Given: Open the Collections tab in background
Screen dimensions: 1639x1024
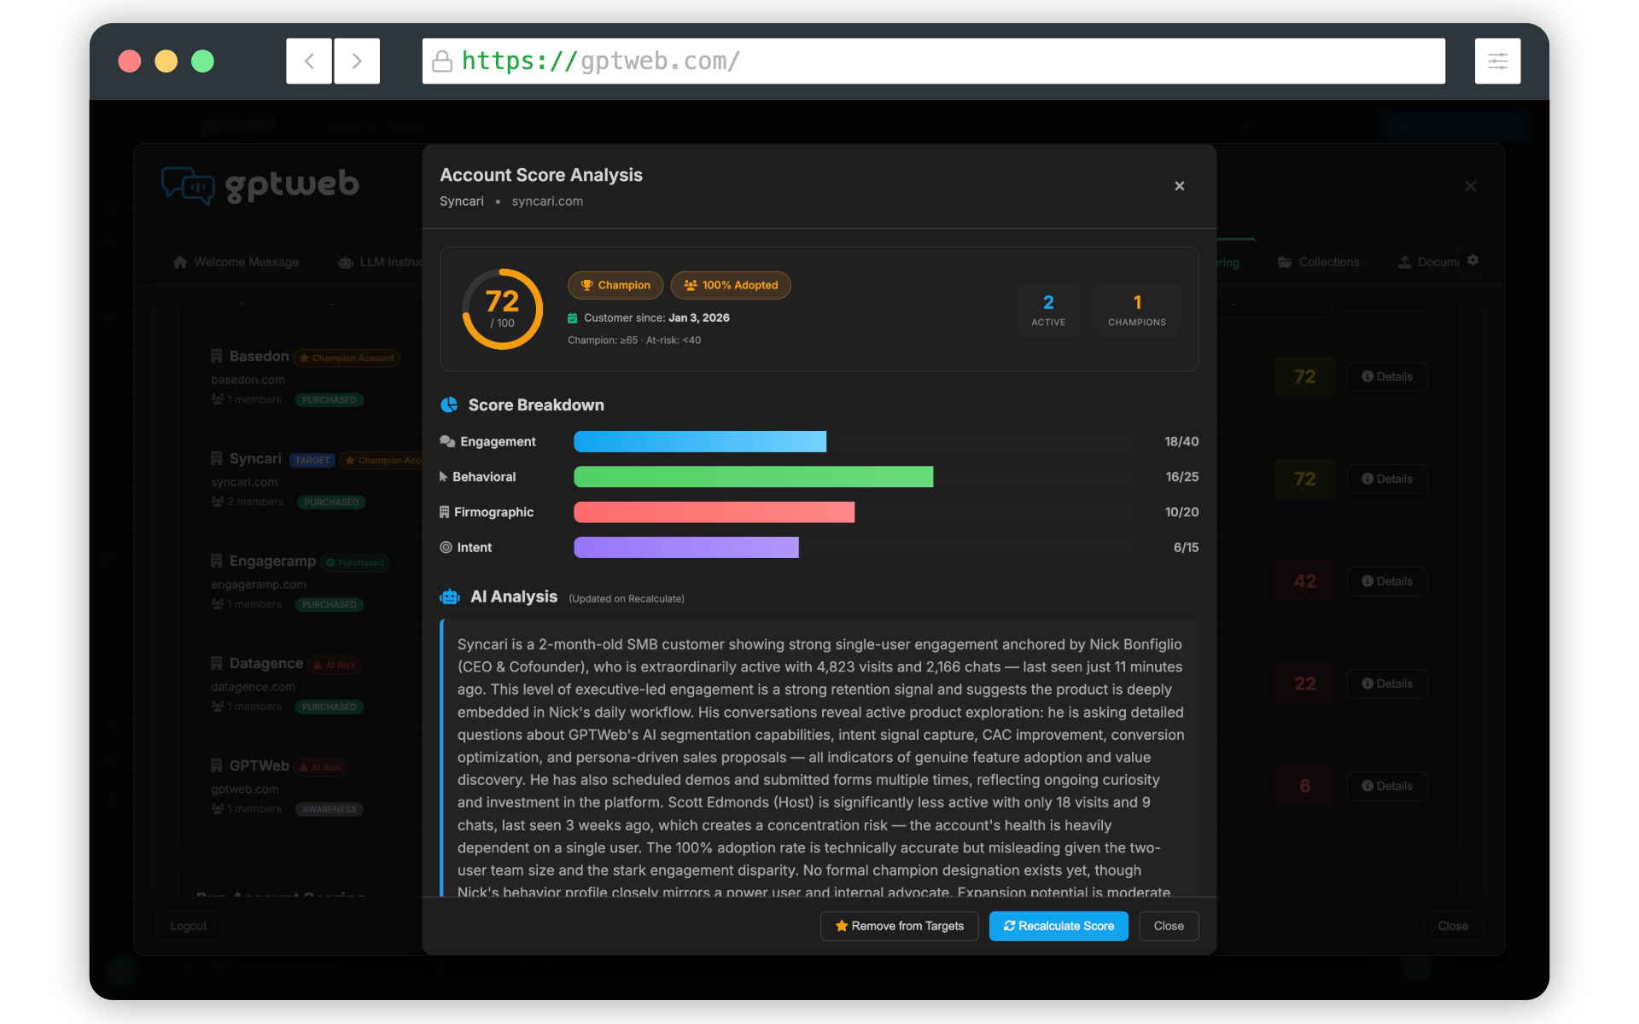Looking at the screenshot, I should tap(1319, 262).
